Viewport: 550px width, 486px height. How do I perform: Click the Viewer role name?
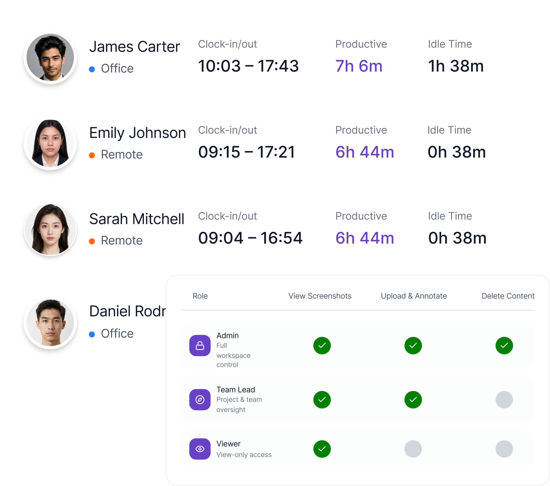[228, 443]
